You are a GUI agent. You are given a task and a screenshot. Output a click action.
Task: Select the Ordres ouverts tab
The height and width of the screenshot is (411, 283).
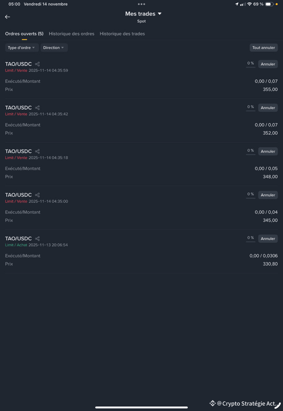pyautogui.click(x=24, y=34)
